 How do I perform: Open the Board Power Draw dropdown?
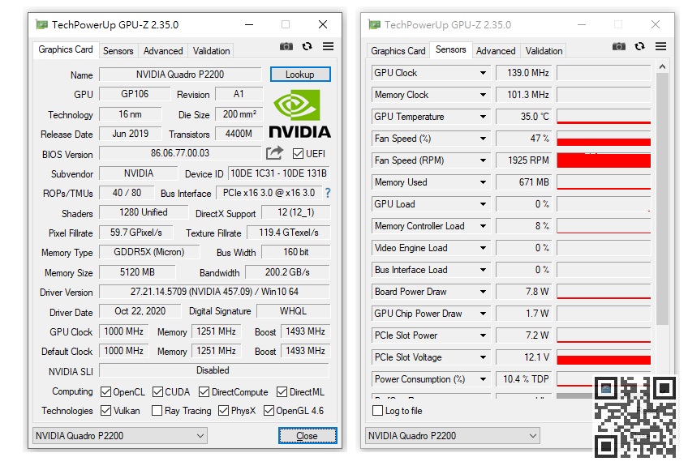tap(483, 292)
